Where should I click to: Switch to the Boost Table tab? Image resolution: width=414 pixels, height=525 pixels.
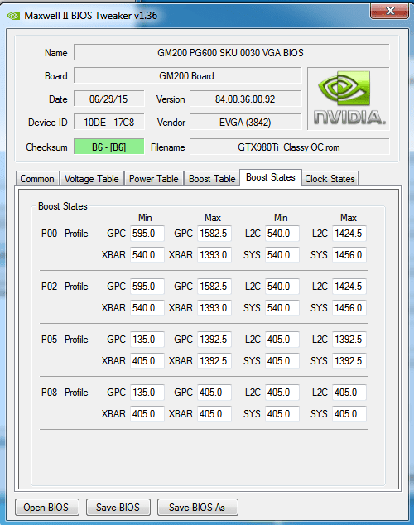(x=212, y=179)
